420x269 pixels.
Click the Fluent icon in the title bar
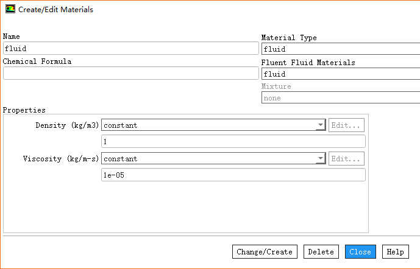[x=10, y=10]
